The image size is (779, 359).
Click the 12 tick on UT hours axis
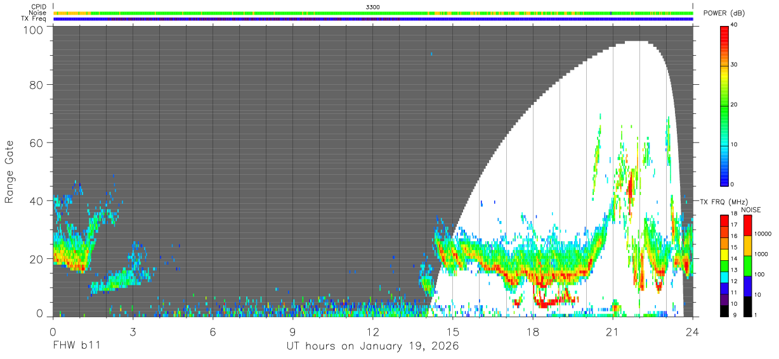373,331
